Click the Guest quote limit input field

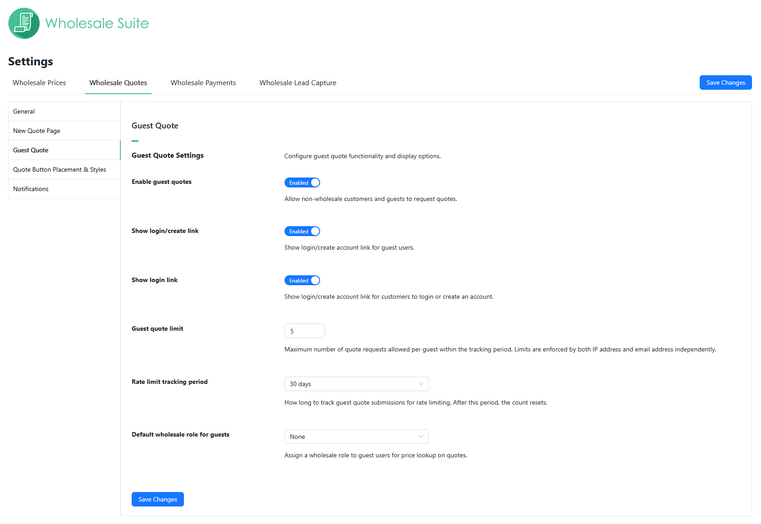coord(304,331)
